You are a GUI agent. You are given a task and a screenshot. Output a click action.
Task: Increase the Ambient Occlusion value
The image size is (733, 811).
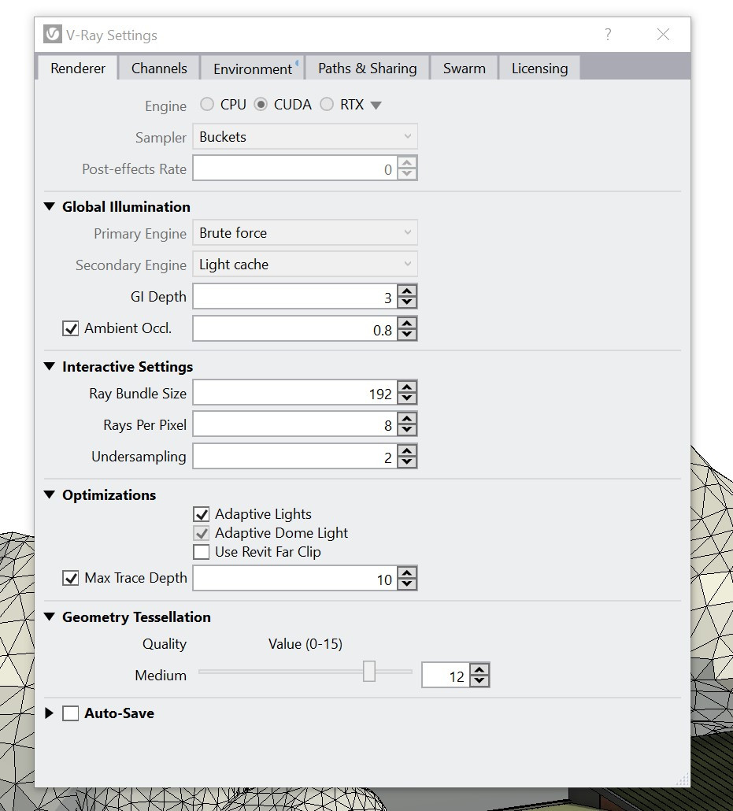(x=407, y=323)
